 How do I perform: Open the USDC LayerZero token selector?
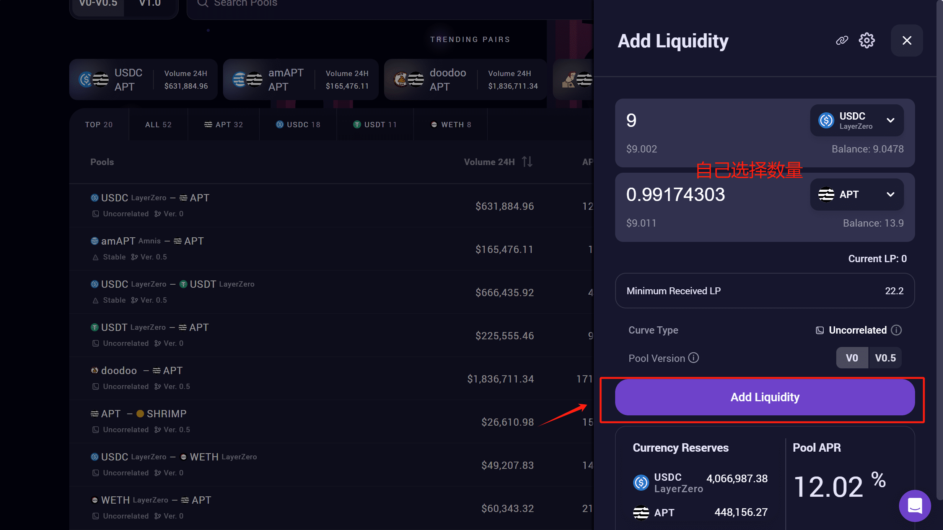pyautogui.click(x=856, y=120)
